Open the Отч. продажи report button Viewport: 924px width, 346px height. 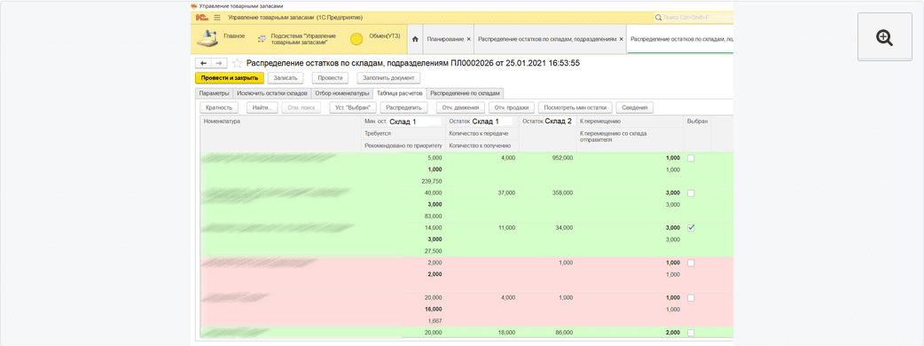[x=512, y=108]
